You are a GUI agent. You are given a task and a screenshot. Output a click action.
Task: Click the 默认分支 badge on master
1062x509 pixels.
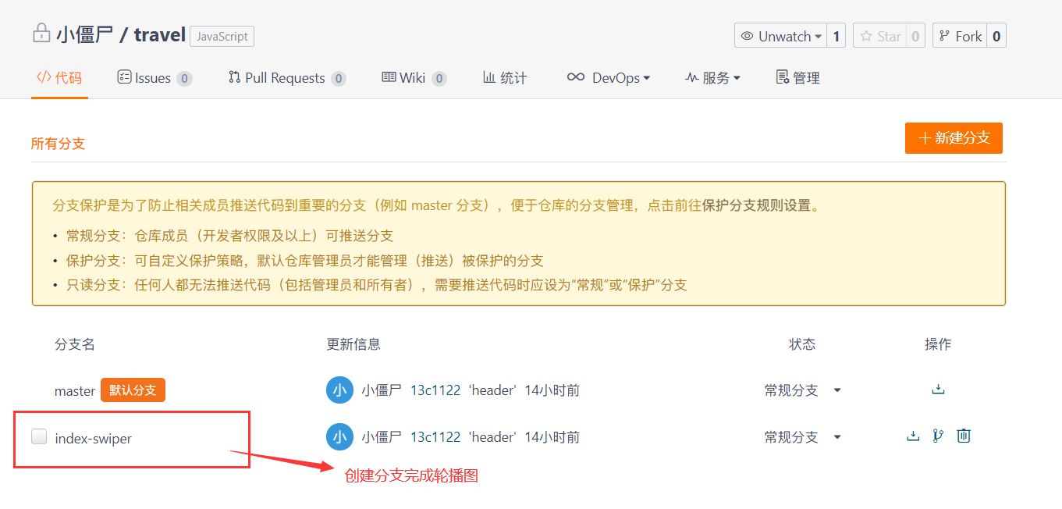pyautogui.click(x=133, y=390)
